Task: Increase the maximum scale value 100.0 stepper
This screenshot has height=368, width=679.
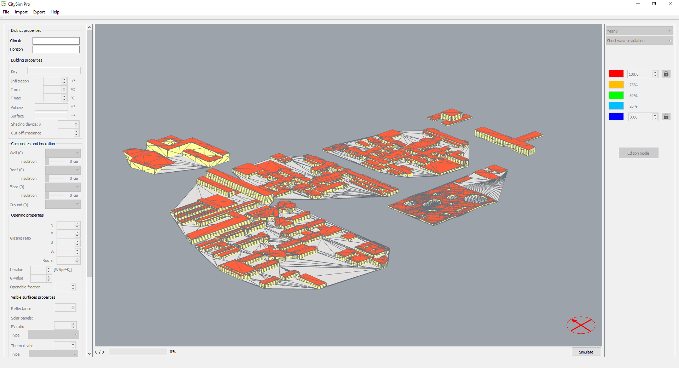Action: [655, 73]
